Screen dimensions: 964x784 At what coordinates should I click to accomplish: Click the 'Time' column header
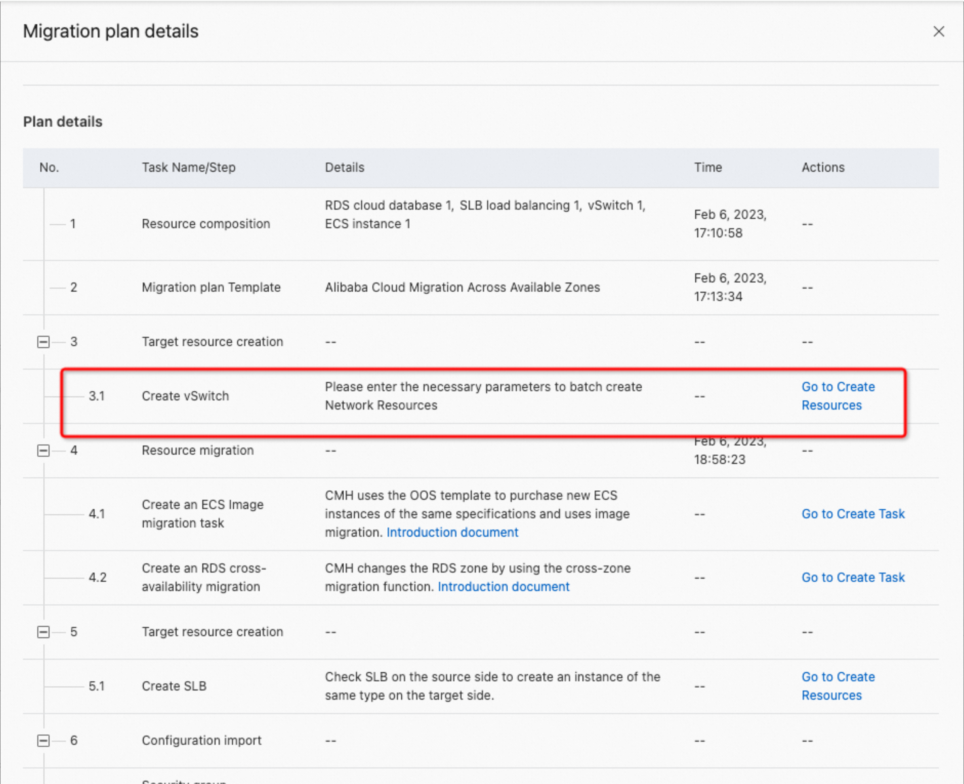(x=708, y=167)
